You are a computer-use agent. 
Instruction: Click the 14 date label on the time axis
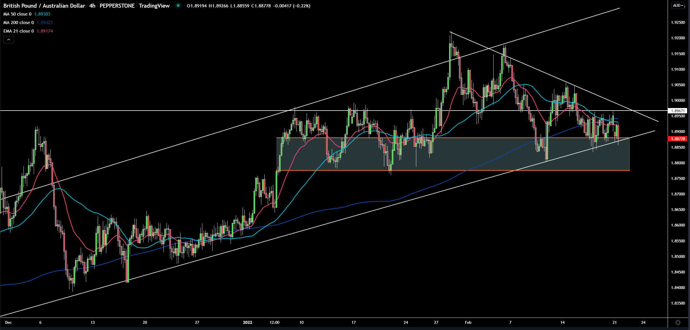click(x=562, y=322)
